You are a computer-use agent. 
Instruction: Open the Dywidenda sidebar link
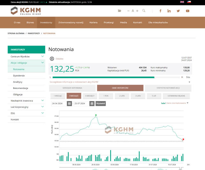(x=19, y=76)
